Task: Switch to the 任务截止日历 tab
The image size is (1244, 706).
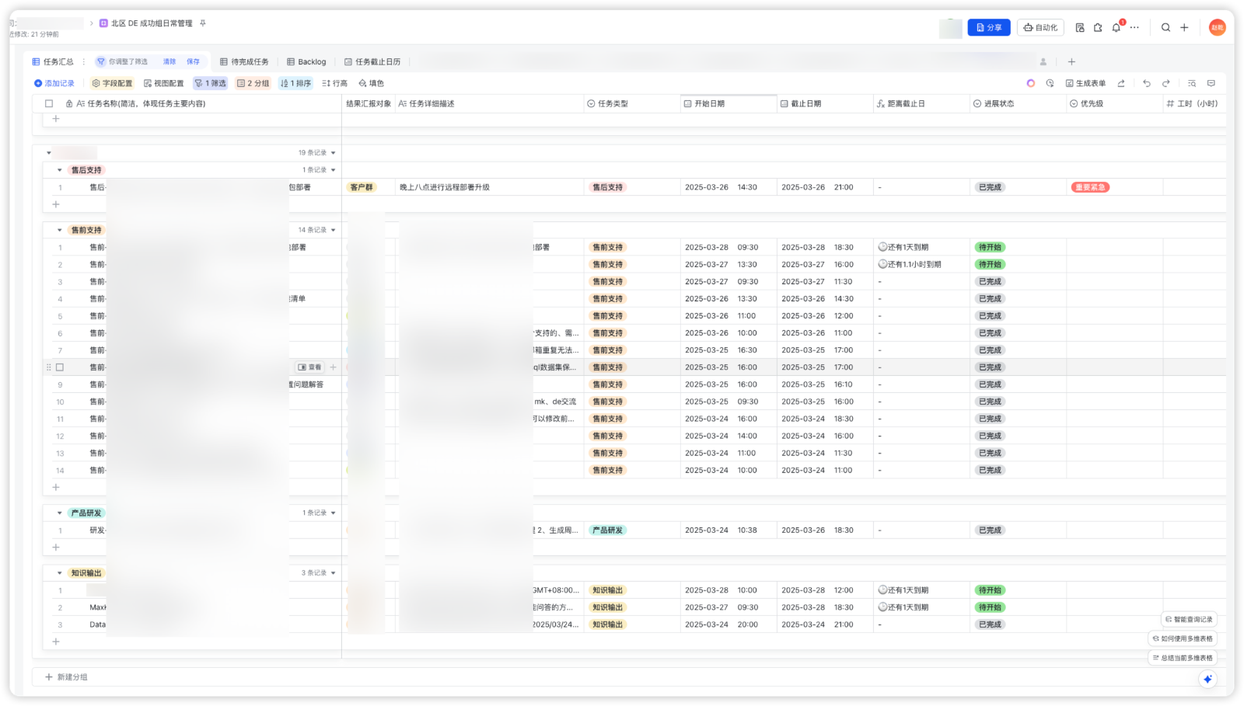Action: (x=372, y=61)
